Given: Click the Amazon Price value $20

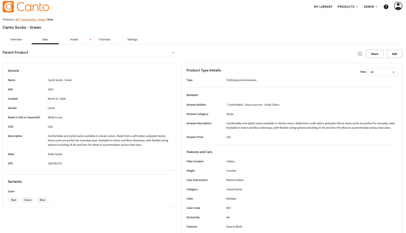Looking at the screenshot, I should [x=229, y=137].
